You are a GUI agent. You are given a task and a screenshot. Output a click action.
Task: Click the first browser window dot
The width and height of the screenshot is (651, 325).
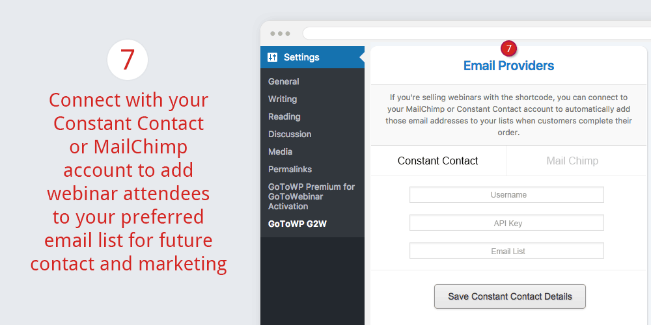tap(273, 34)
